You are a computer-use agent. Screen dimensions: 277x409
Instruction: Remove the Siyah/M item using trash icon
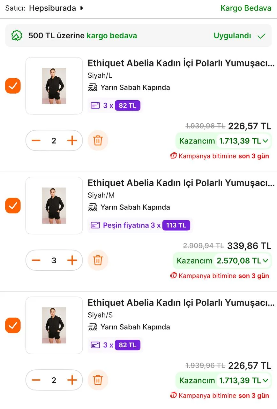(98, 260)
